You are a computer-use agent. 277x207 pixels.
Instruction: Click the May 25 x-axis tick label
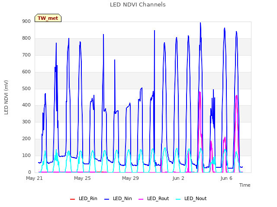(x=82, y=178)
